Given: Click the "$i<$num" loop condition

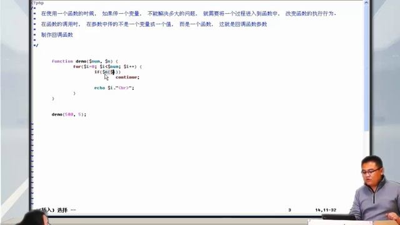Looking at the screenshot, I should point(109,67).
